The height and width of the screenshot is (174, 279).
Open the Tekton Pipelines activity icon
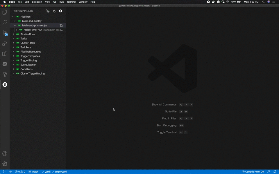pos(5,84)
